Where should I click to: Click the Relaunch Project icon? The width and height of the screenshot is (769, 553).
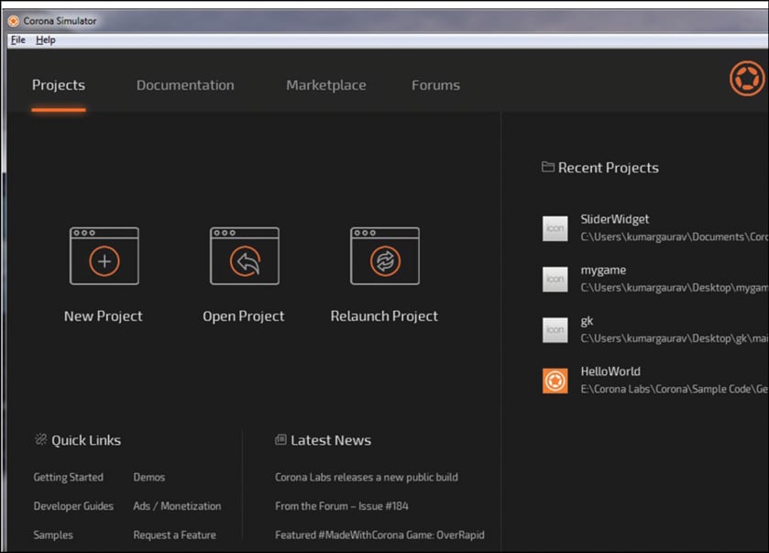pos(384,256)
